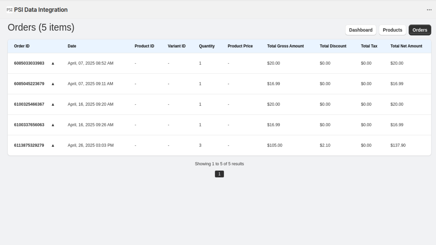Open the three-dot more options menu
The image size is (436, 245).
click(429, 10)
